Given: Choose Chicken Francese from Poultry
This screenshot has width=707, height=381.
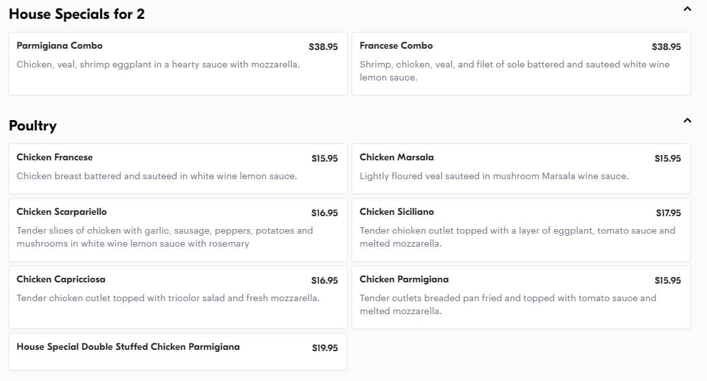Looking at the screenshot, I should tap(177, 169).
